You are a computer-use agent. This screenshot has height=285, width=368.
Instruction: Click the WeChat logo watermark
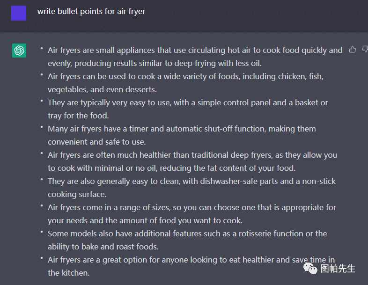[x=310, y=268]
